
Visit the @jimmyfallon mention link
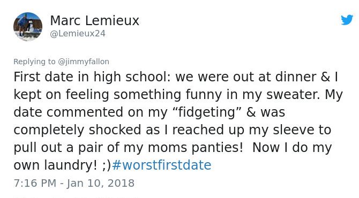(84, 62)
